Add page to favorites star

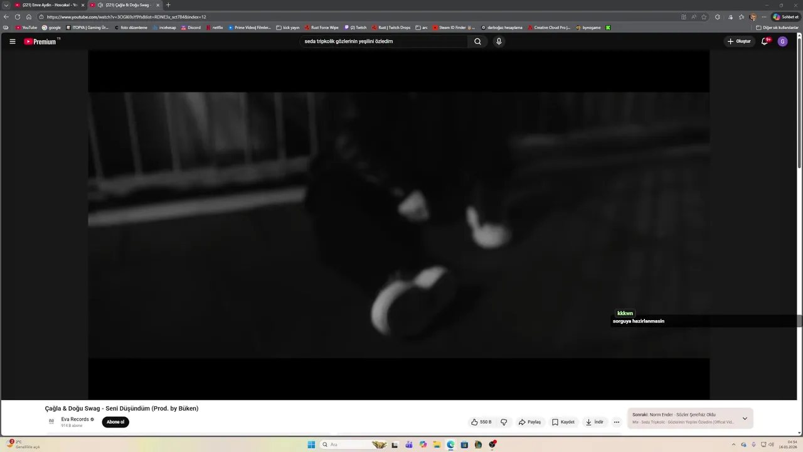[704, 17]
